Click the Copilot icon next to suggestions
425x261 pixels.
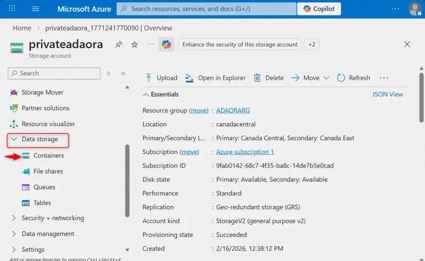[166, 45]
